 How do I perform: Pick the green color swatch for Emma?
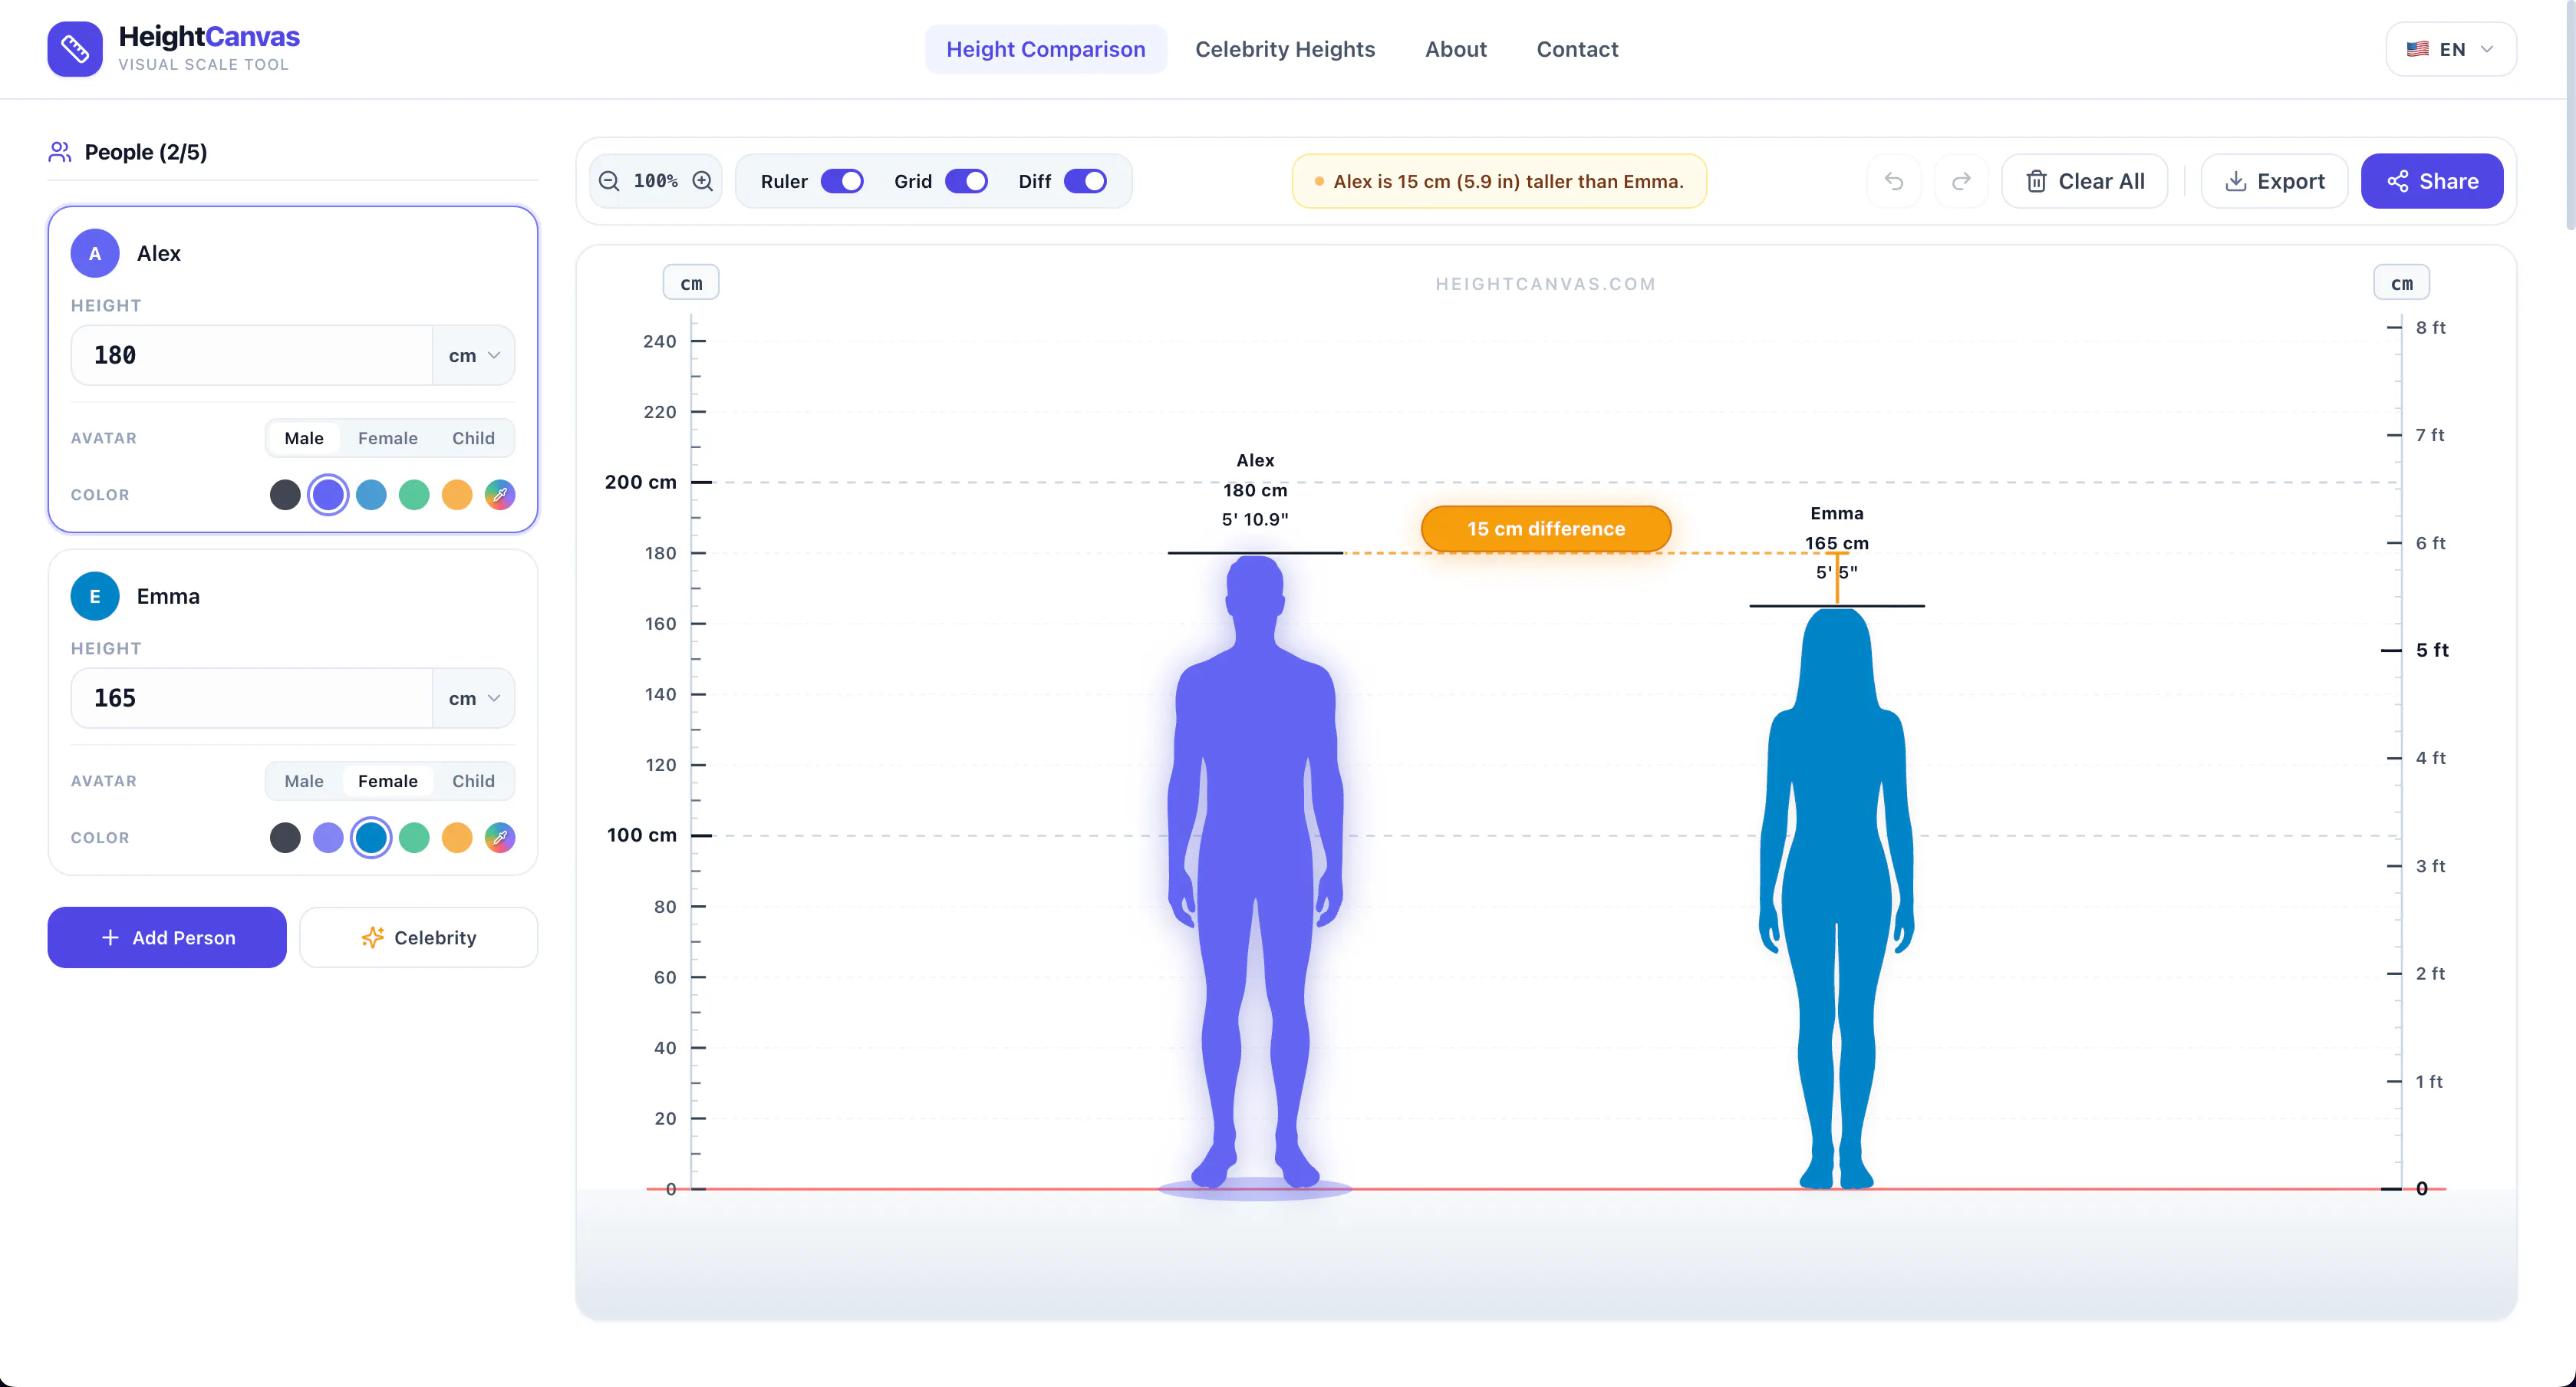414,838
